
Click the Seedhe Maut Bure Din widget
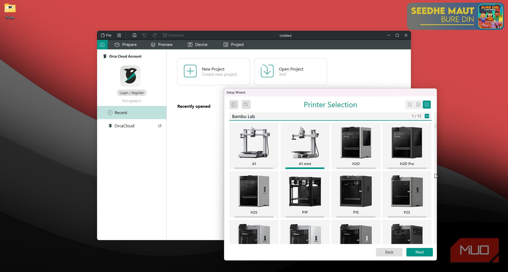pyautogui.click(x=455, y=16)
